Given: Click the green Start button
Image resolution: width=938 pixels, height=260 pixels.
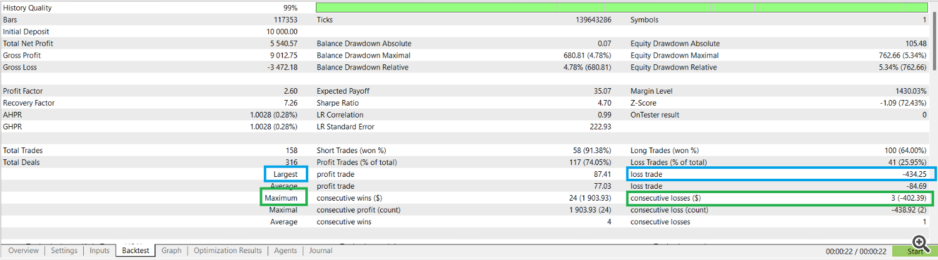Looking at the screenshot, I should (x=914, y=251).
